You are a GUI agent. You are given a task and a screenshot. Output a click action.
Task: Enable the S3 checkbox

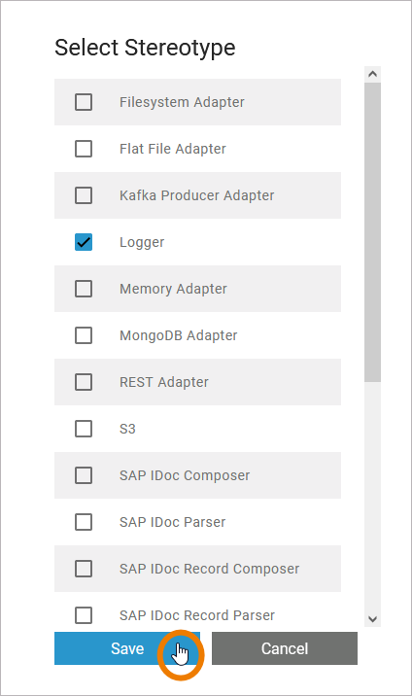coord(84,429)
